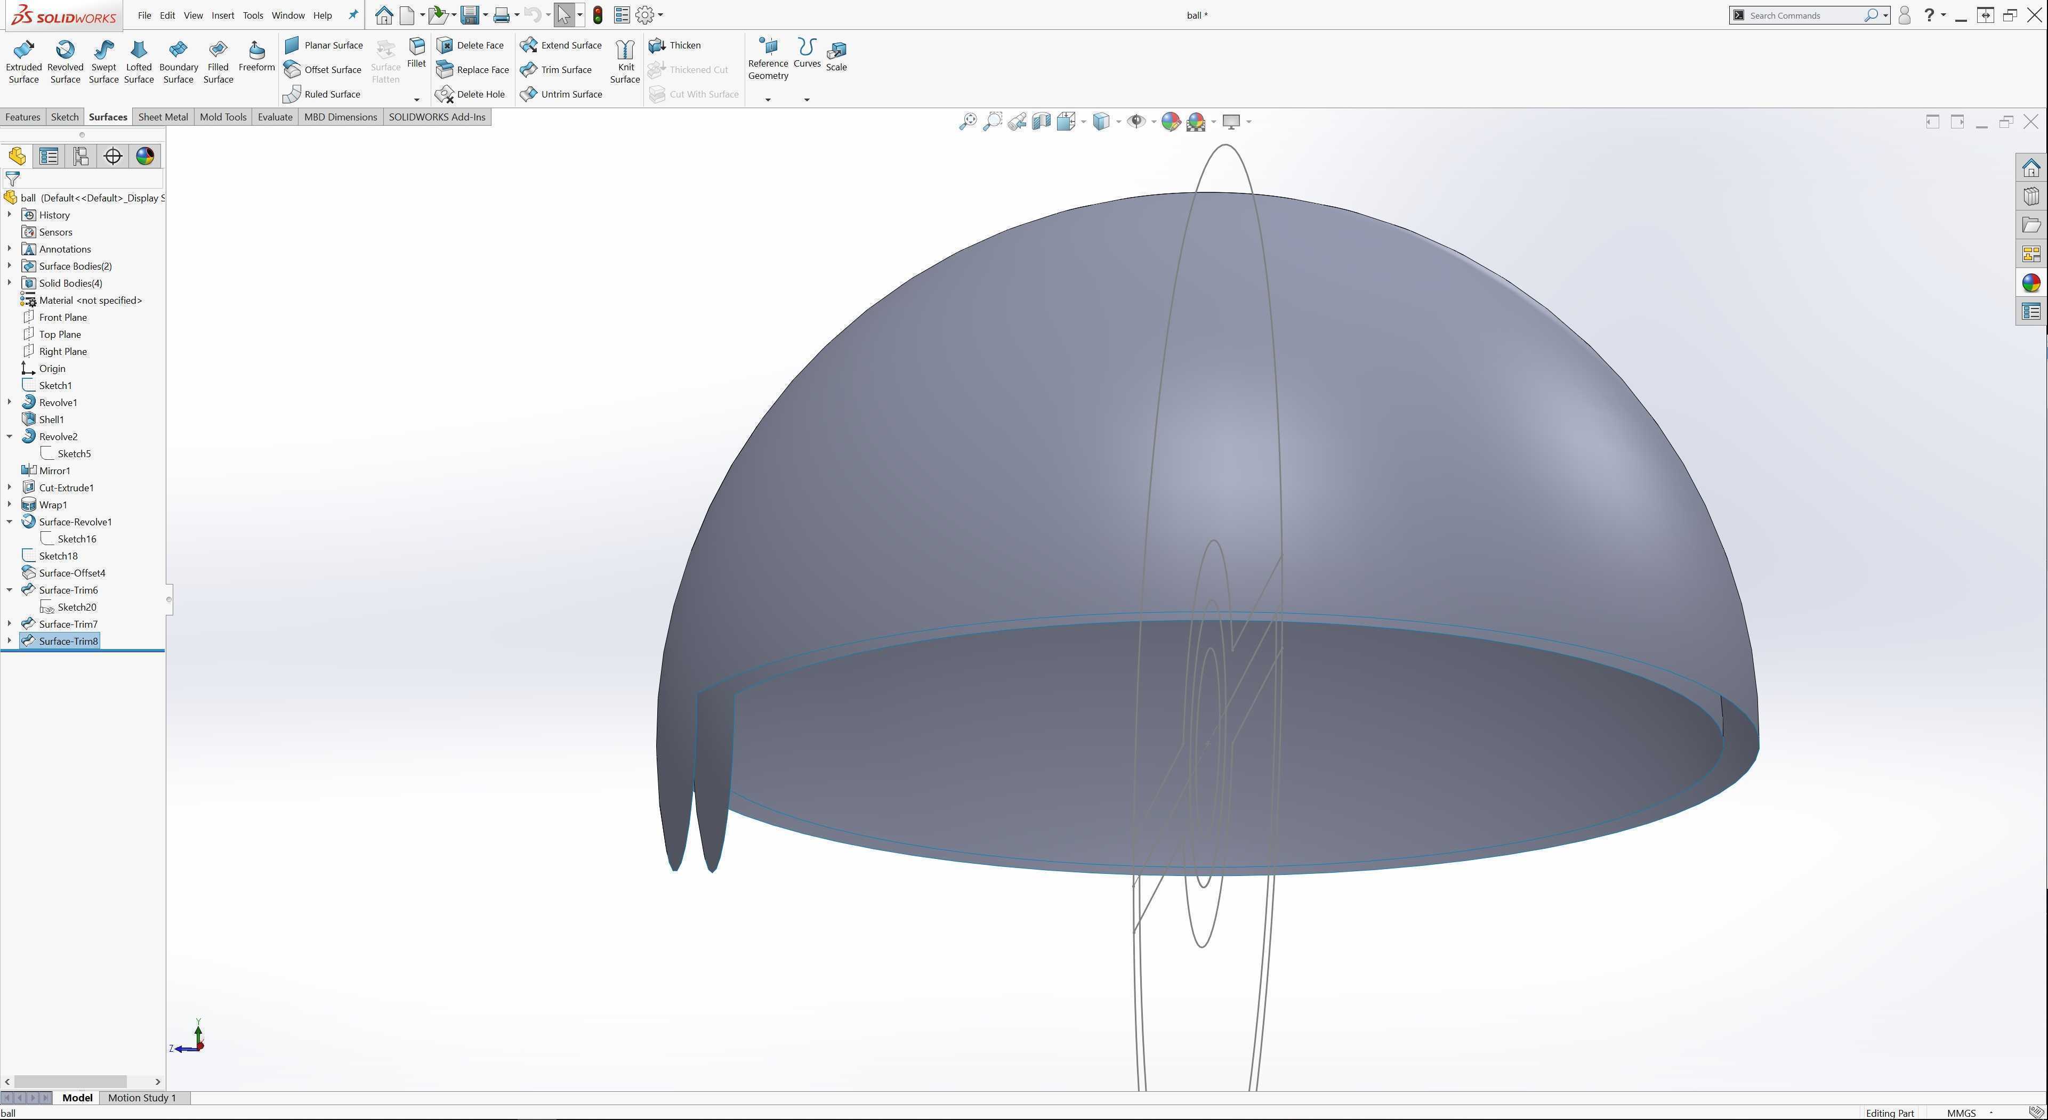Launch the Thicken tool
2048x1120 pixels.
(675, 45)
